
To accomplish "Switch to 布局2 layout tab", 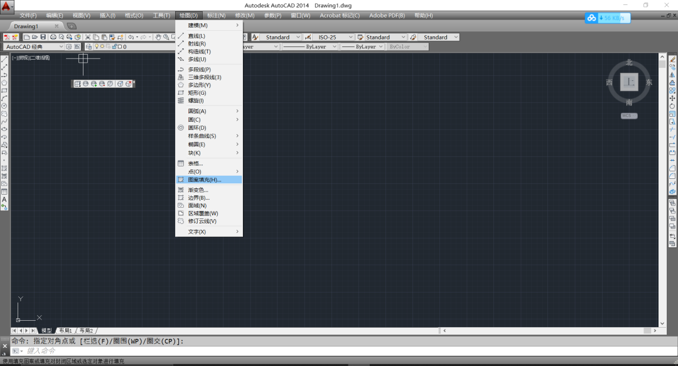I will tap(86, 330).
